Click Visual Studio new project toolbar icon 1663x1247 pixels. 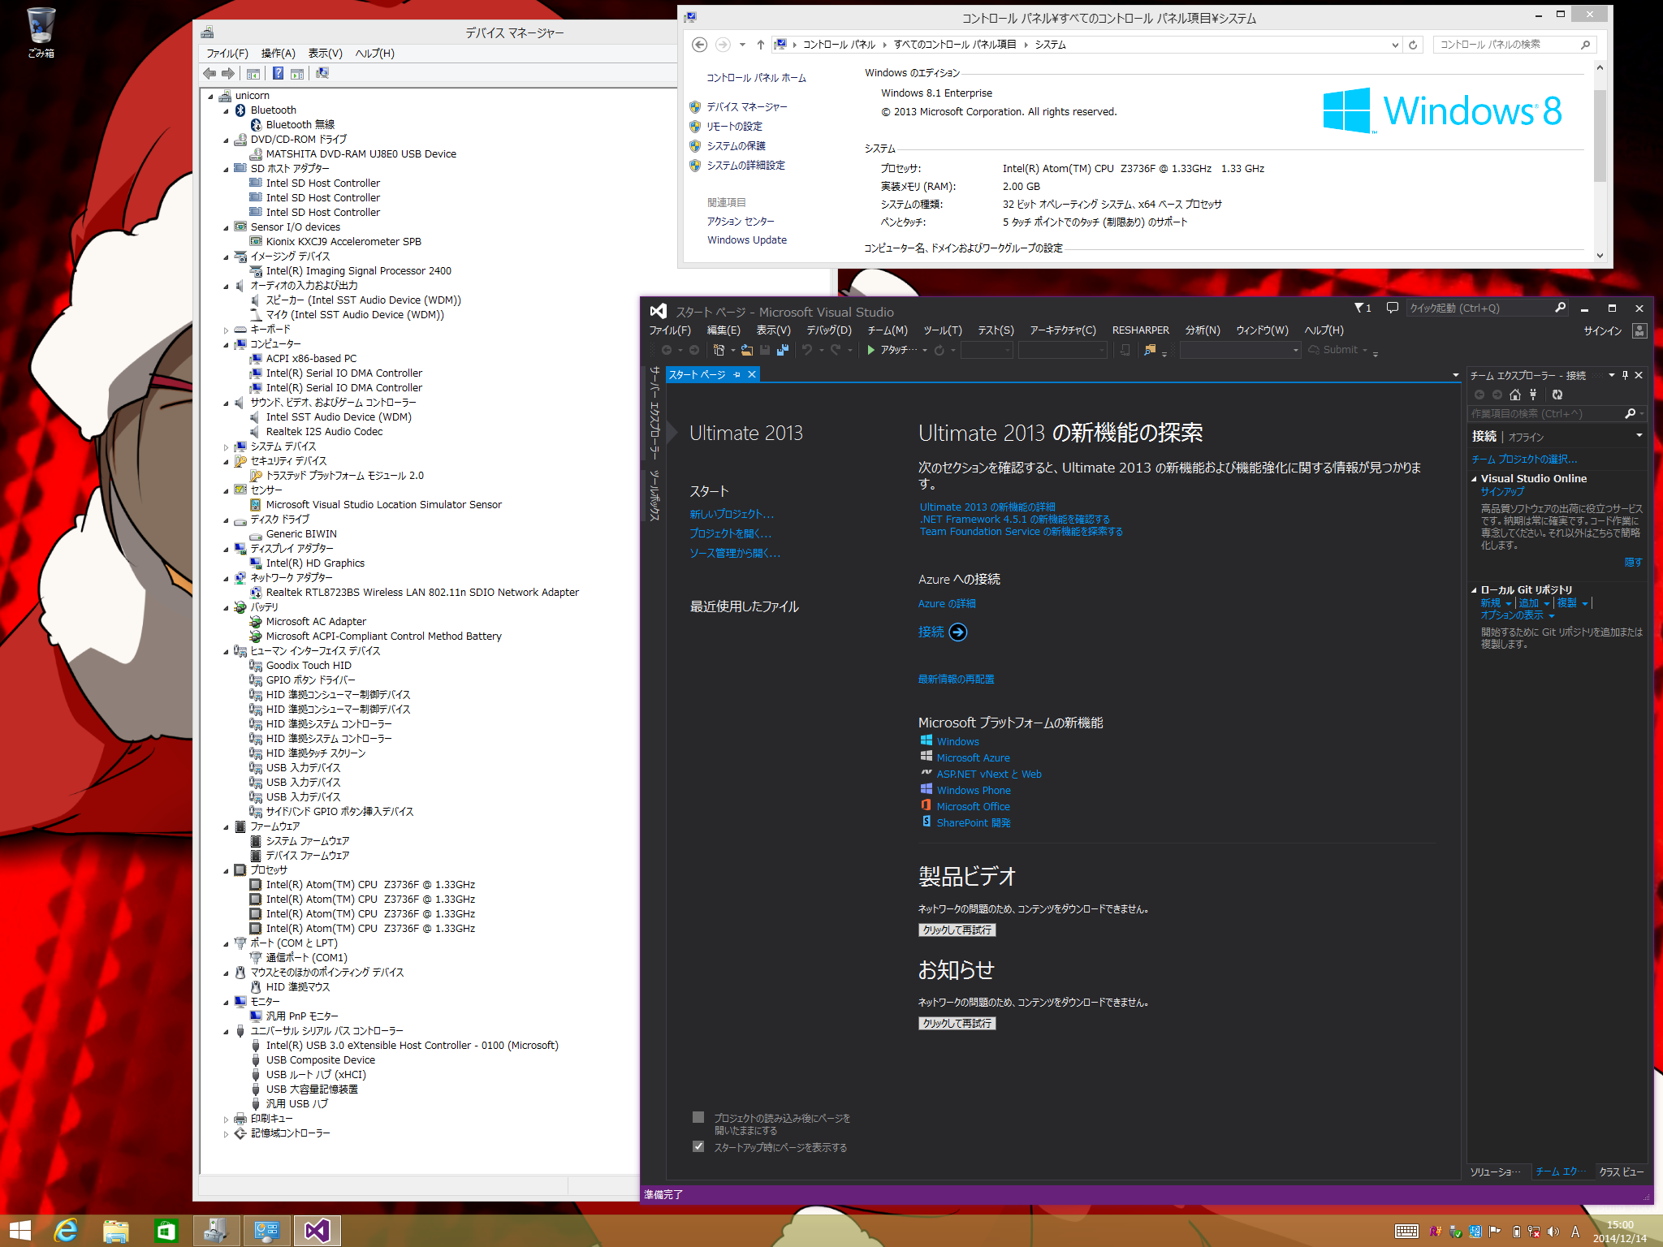(719, 350)
